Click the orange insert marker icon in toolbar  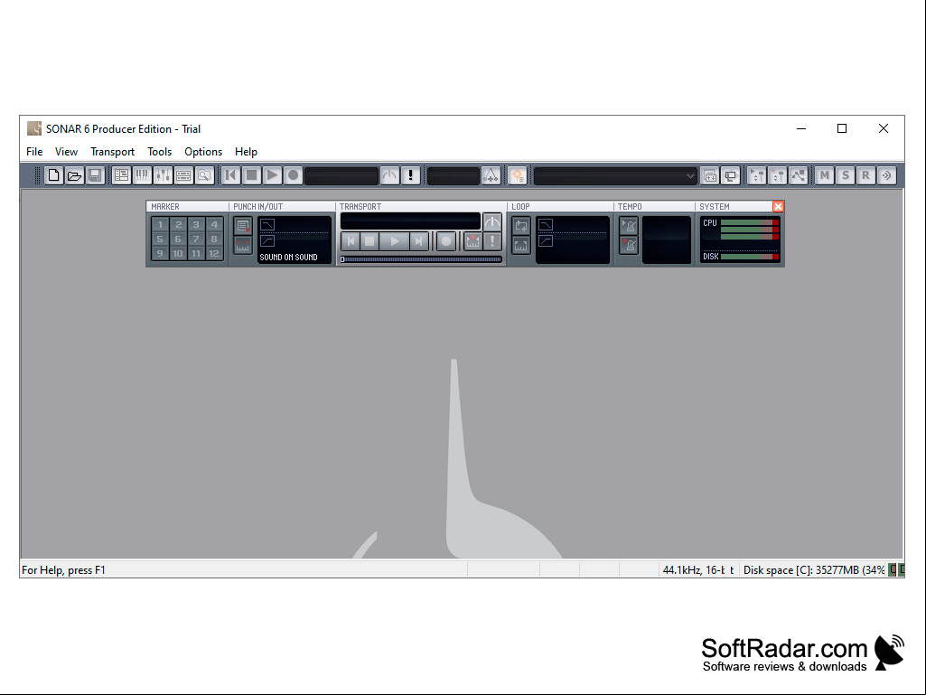[518, 175]
